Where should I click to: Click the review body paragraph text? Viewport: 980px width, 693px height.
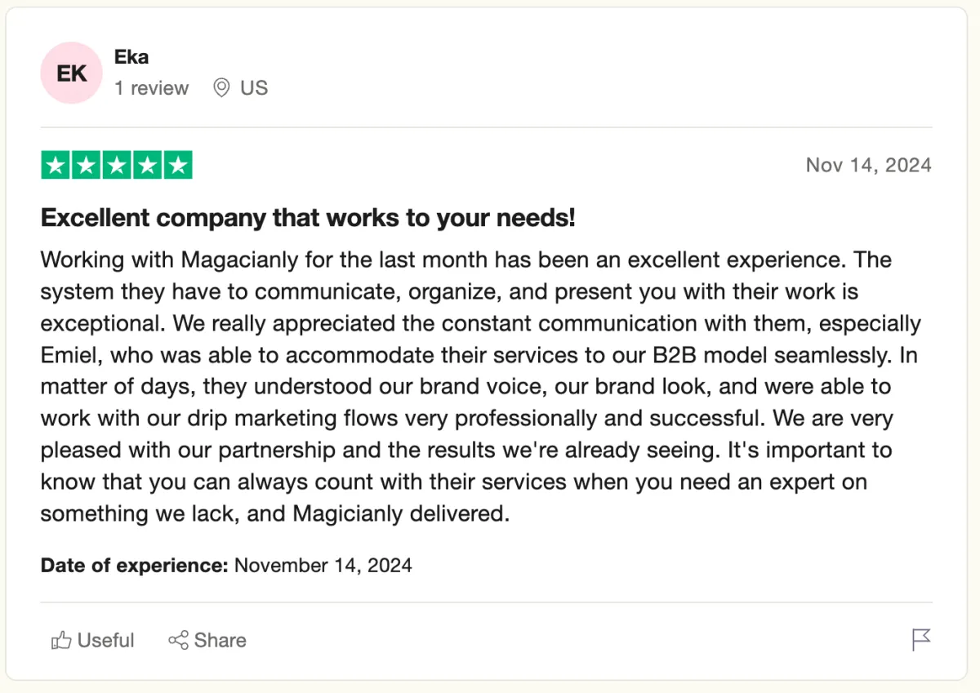click(x=481, y=387)
